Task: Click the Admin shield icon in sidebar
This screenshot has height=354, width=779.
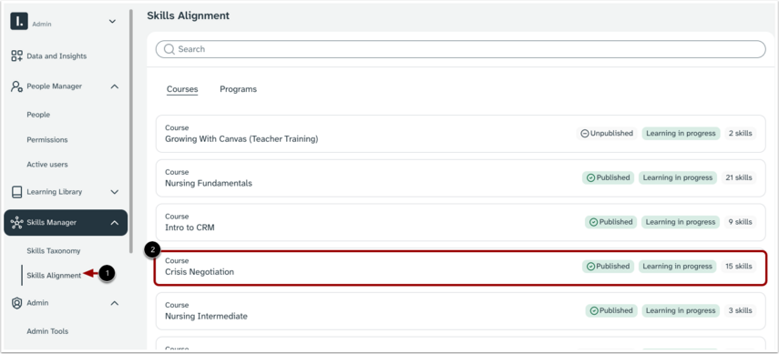Action: [17, 303]
